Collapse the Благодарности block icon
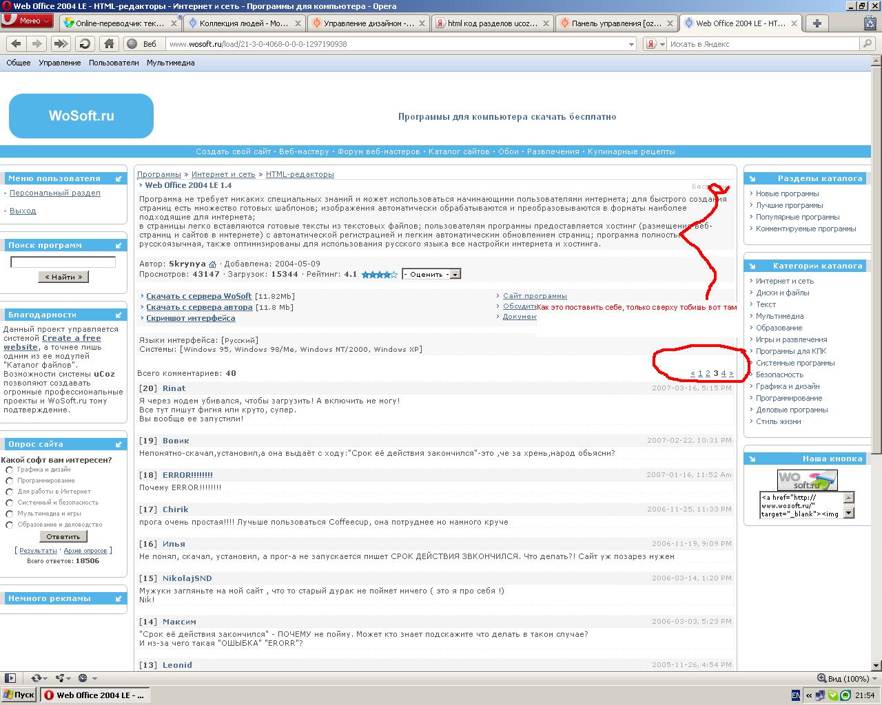Screen dimensions: 882x705 pos(119,315)
